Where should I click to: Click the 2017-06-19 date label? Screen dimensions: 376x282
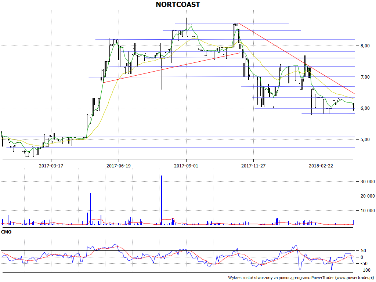point(119,166)
